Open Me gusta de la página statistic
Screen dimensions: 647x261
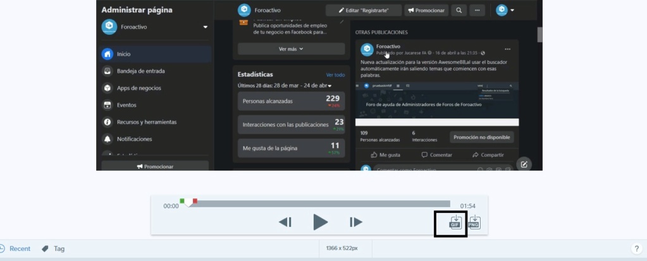pos(292,148)
